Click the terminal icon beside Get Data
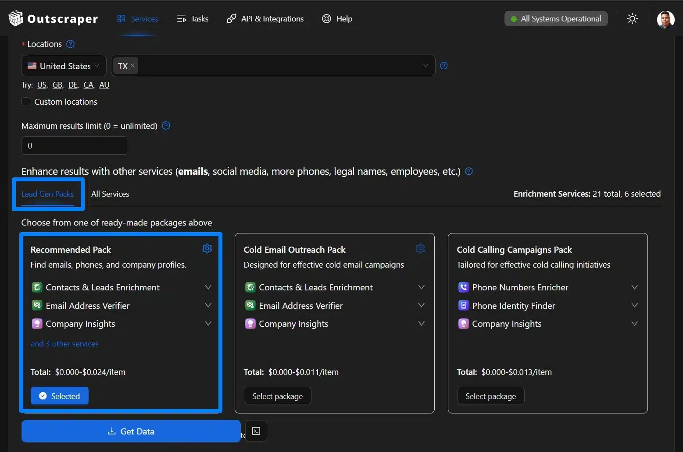Image resolution: width=683 pixels, height=452 pixels. click(x=256, y=431)
